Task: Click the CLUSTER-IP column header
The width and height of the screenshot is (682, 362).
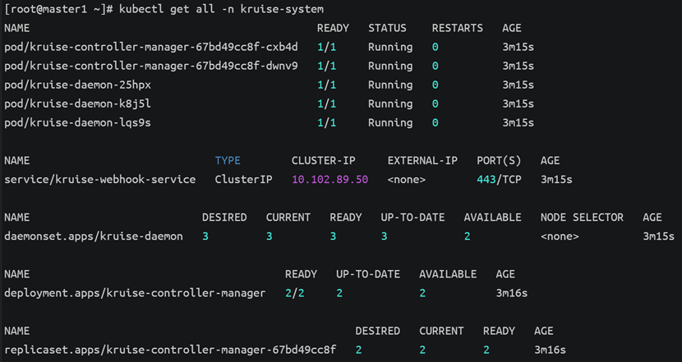Action: pyautogui.click(x=323, y=161)
